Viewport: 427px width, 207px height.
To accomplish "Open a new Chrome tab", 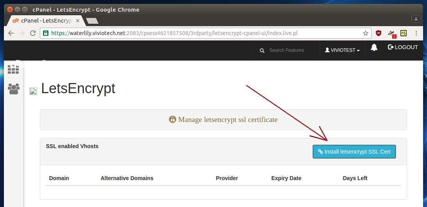I will (92, 21).
